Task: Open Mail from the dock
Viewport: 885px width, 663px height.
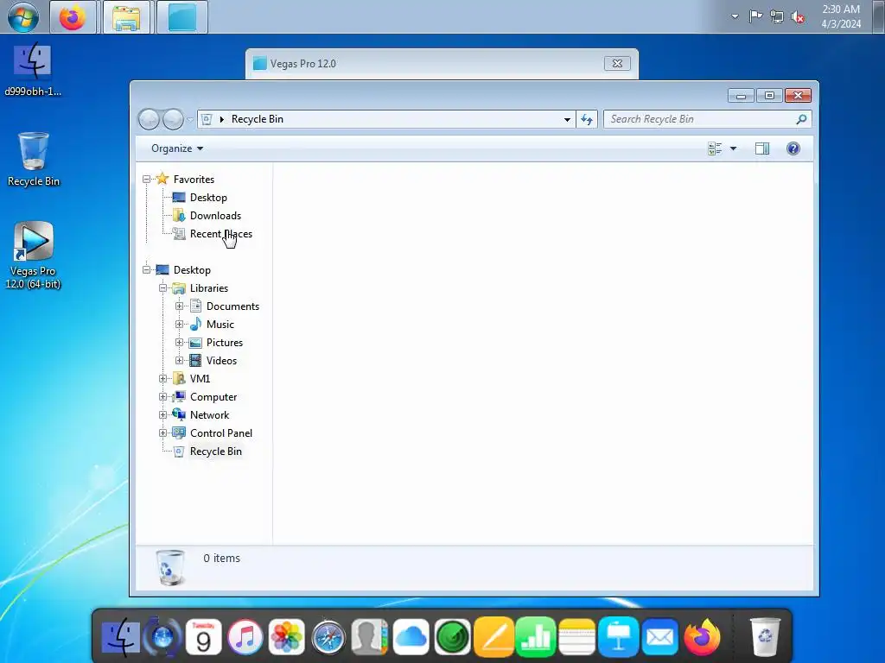Action: tap(659, 638)
